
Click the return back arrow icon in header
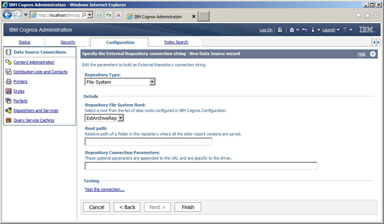tap(304, 30)
